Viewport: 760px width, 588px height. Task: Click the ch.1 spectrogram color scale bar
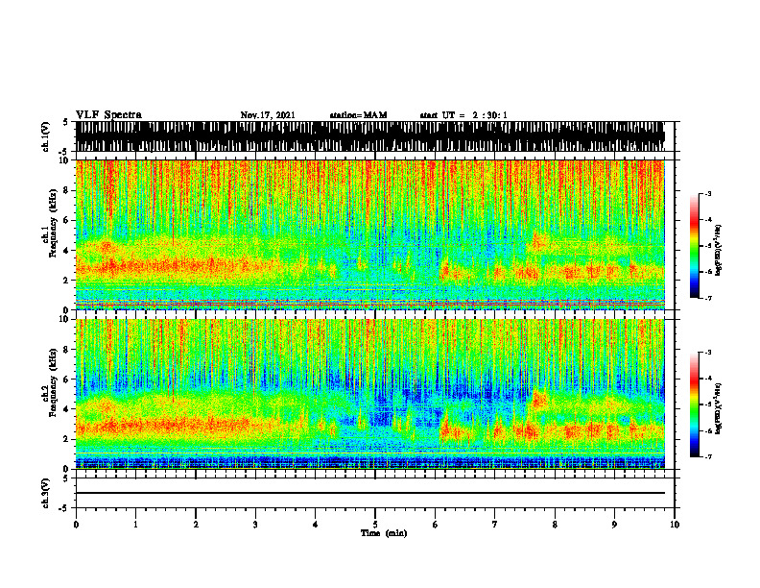[694, 246]
